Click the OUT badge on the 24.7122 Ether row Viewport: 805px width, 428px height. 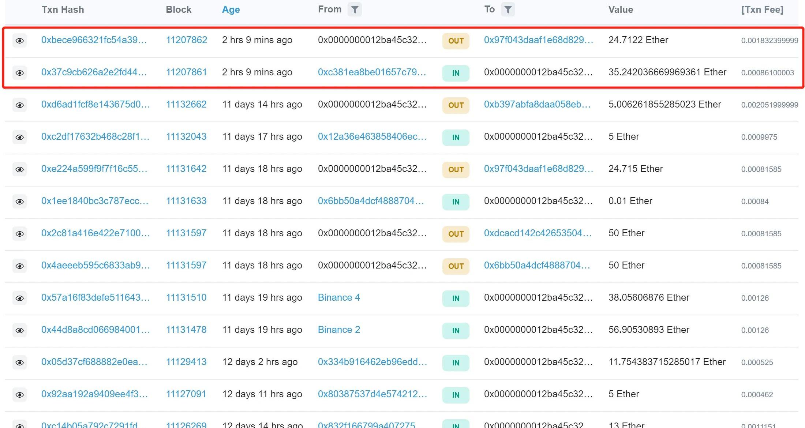click(x=456, y=41)
